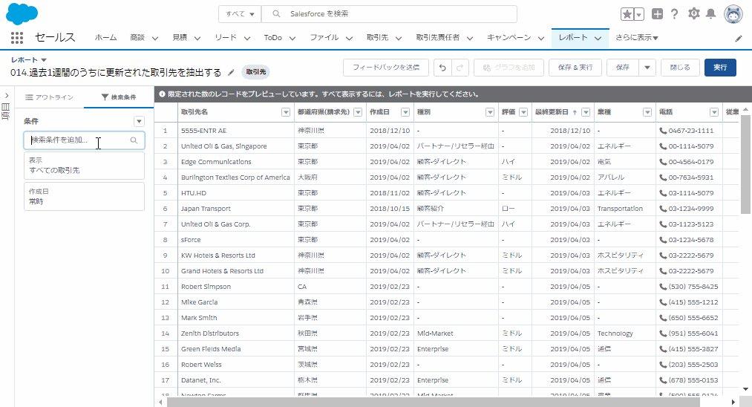Open the 取引先 tab

point(377,37)
